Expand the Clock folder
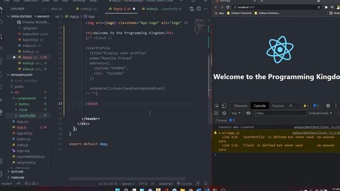 16,110
